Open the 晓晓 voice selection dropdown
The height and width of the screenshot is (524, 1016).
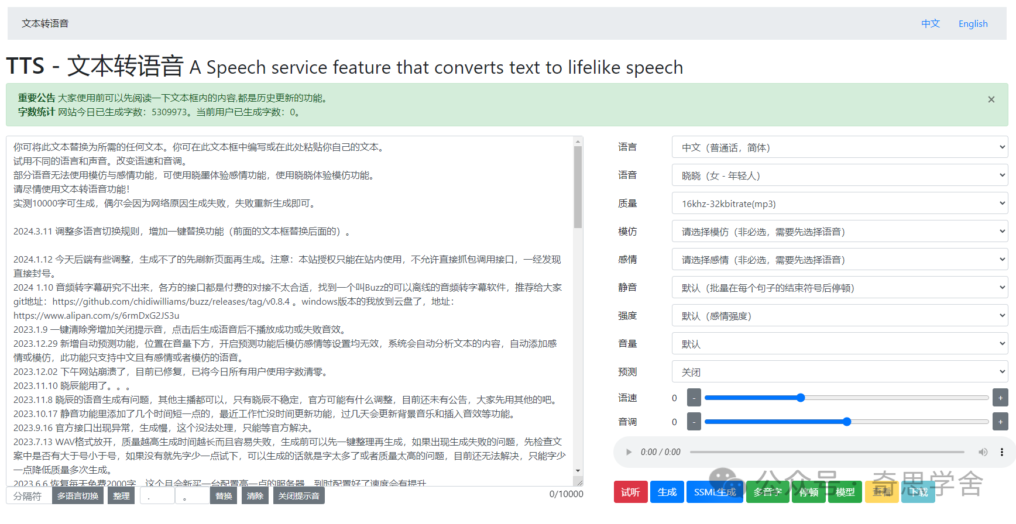(x=840, y=175)
